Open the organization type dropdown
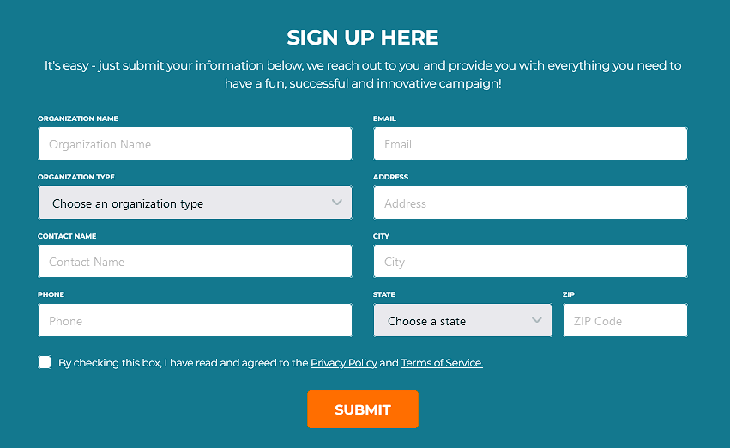 (195, 203)
